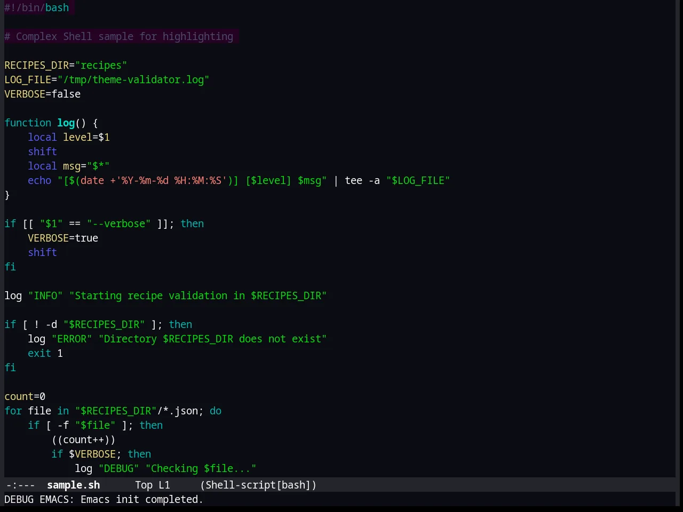
Task: Click the Shell-script[bash] major mode indicator
Action: point(258,485)
